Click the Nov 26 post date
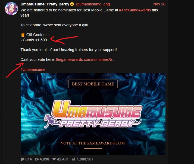 (x=159, y=4)
